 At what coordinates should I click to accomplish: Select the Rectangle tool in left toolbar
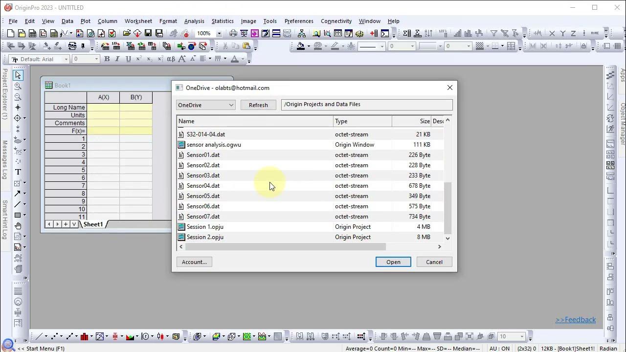(x=18, y=215)
